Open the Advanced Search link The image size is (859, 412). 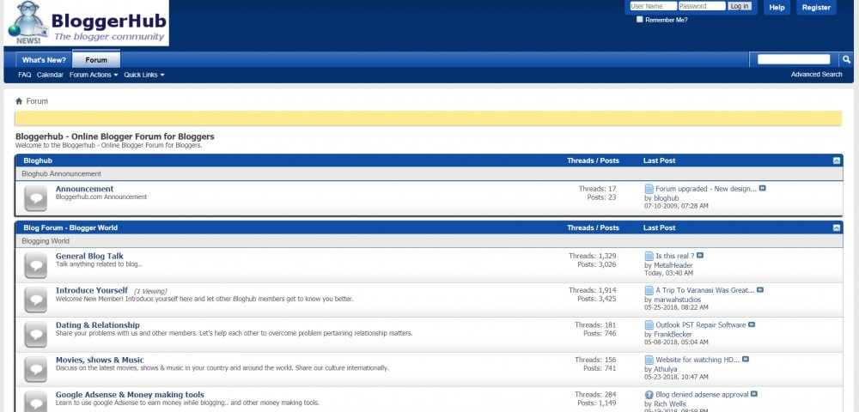[x=816, y=75]
